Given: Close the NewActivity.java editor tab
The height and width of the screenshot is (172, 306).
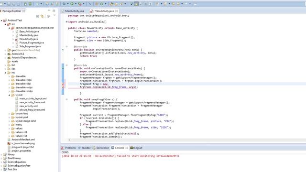Looking at the screenshot, I should pos(117,11).
